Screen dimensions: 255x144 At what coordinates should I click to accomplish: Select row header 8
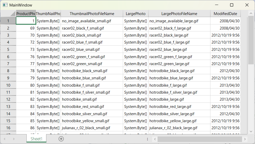[8, 71]
